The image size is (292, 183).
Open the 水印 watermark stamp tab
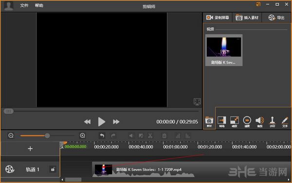pos(272,122)
